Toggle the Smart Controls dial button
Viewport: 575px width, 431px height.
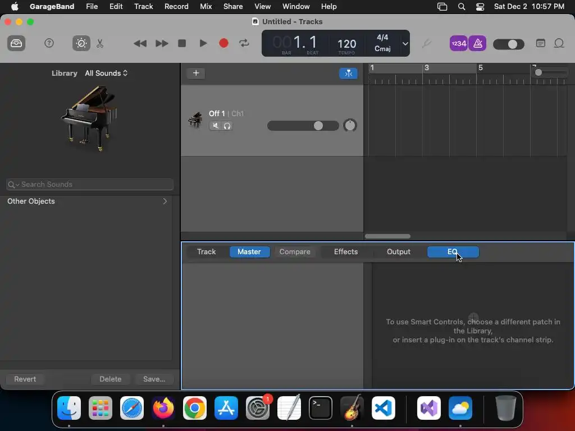pyautogui.click(x=81, y=43)
